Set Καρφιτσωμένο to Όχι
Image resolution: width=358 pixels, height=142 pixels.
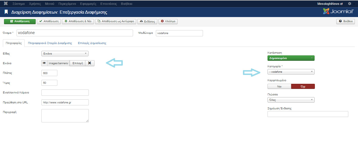pyautogui.click(x=303, y=86)
